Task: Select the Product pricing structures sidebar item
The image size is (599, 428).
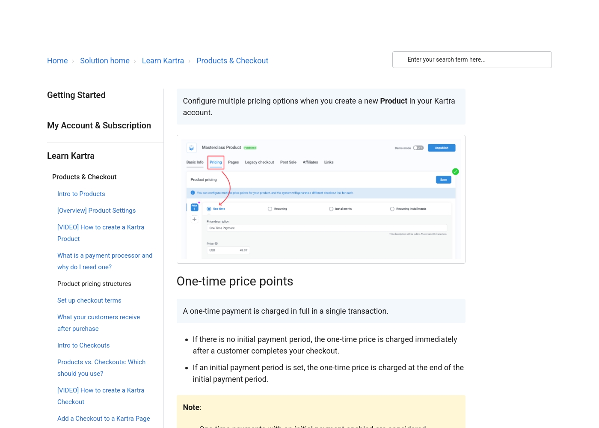Action: click(x=94, y=284)
